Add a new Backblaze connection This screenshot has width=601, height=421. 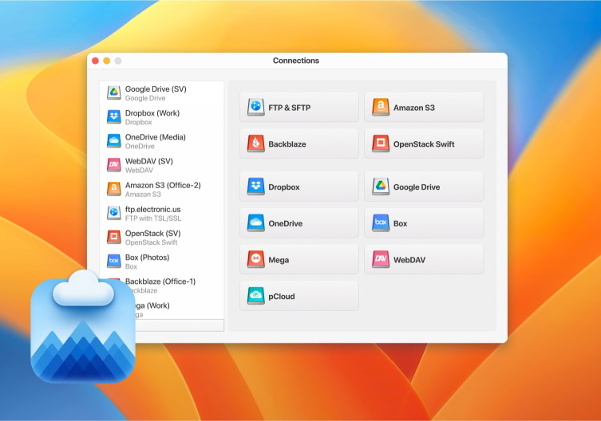click(x=299, y=144)
